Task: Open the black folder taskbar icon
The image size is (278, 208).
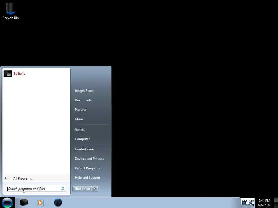Action: (x=24, y=203)
